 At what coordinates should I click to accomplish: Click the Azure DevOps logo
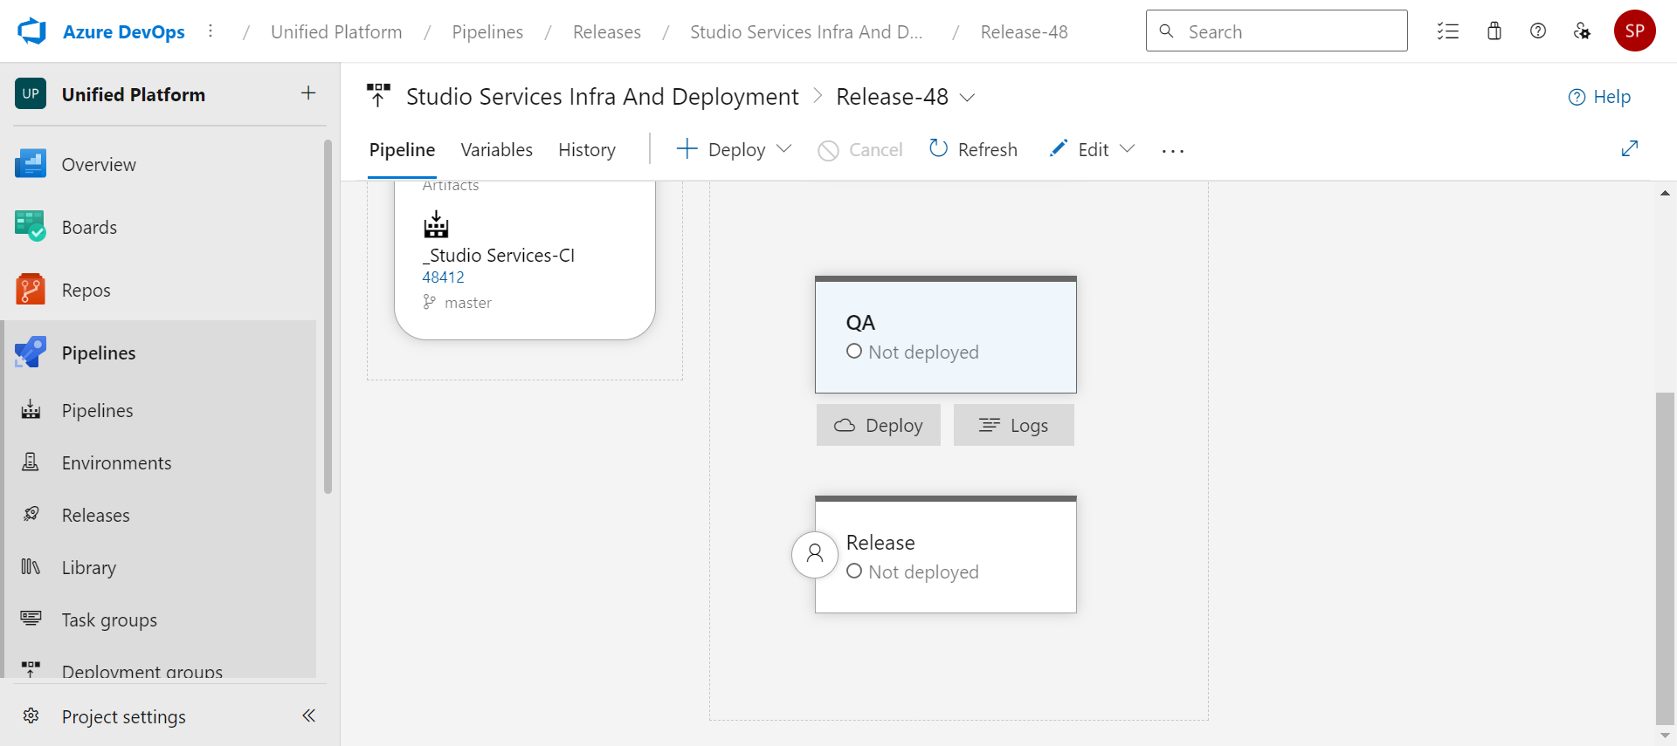click(x=32, y=31)
